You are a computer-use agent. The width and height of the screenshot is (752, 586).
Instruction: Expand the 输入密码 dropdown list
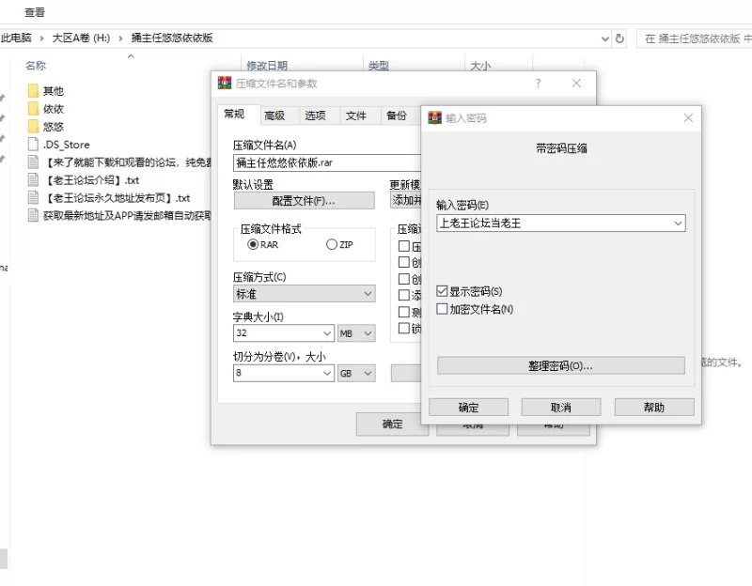pyautogui.click(x=678, y=224)
